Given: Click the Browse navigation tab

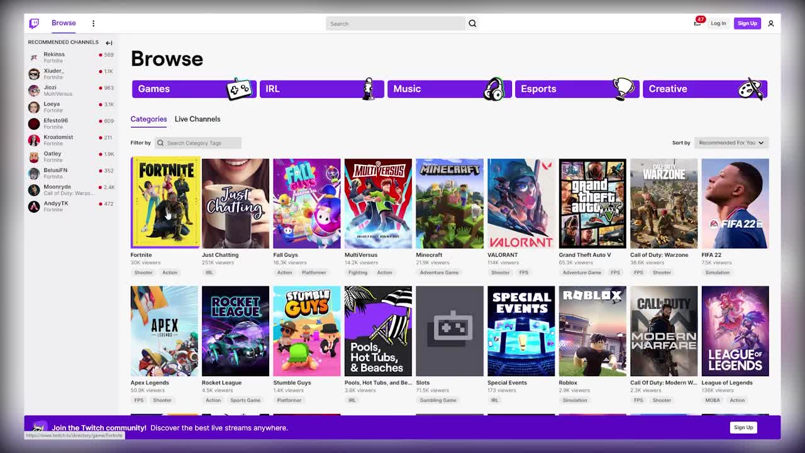Looking at the screenshot, I should 64,23.
